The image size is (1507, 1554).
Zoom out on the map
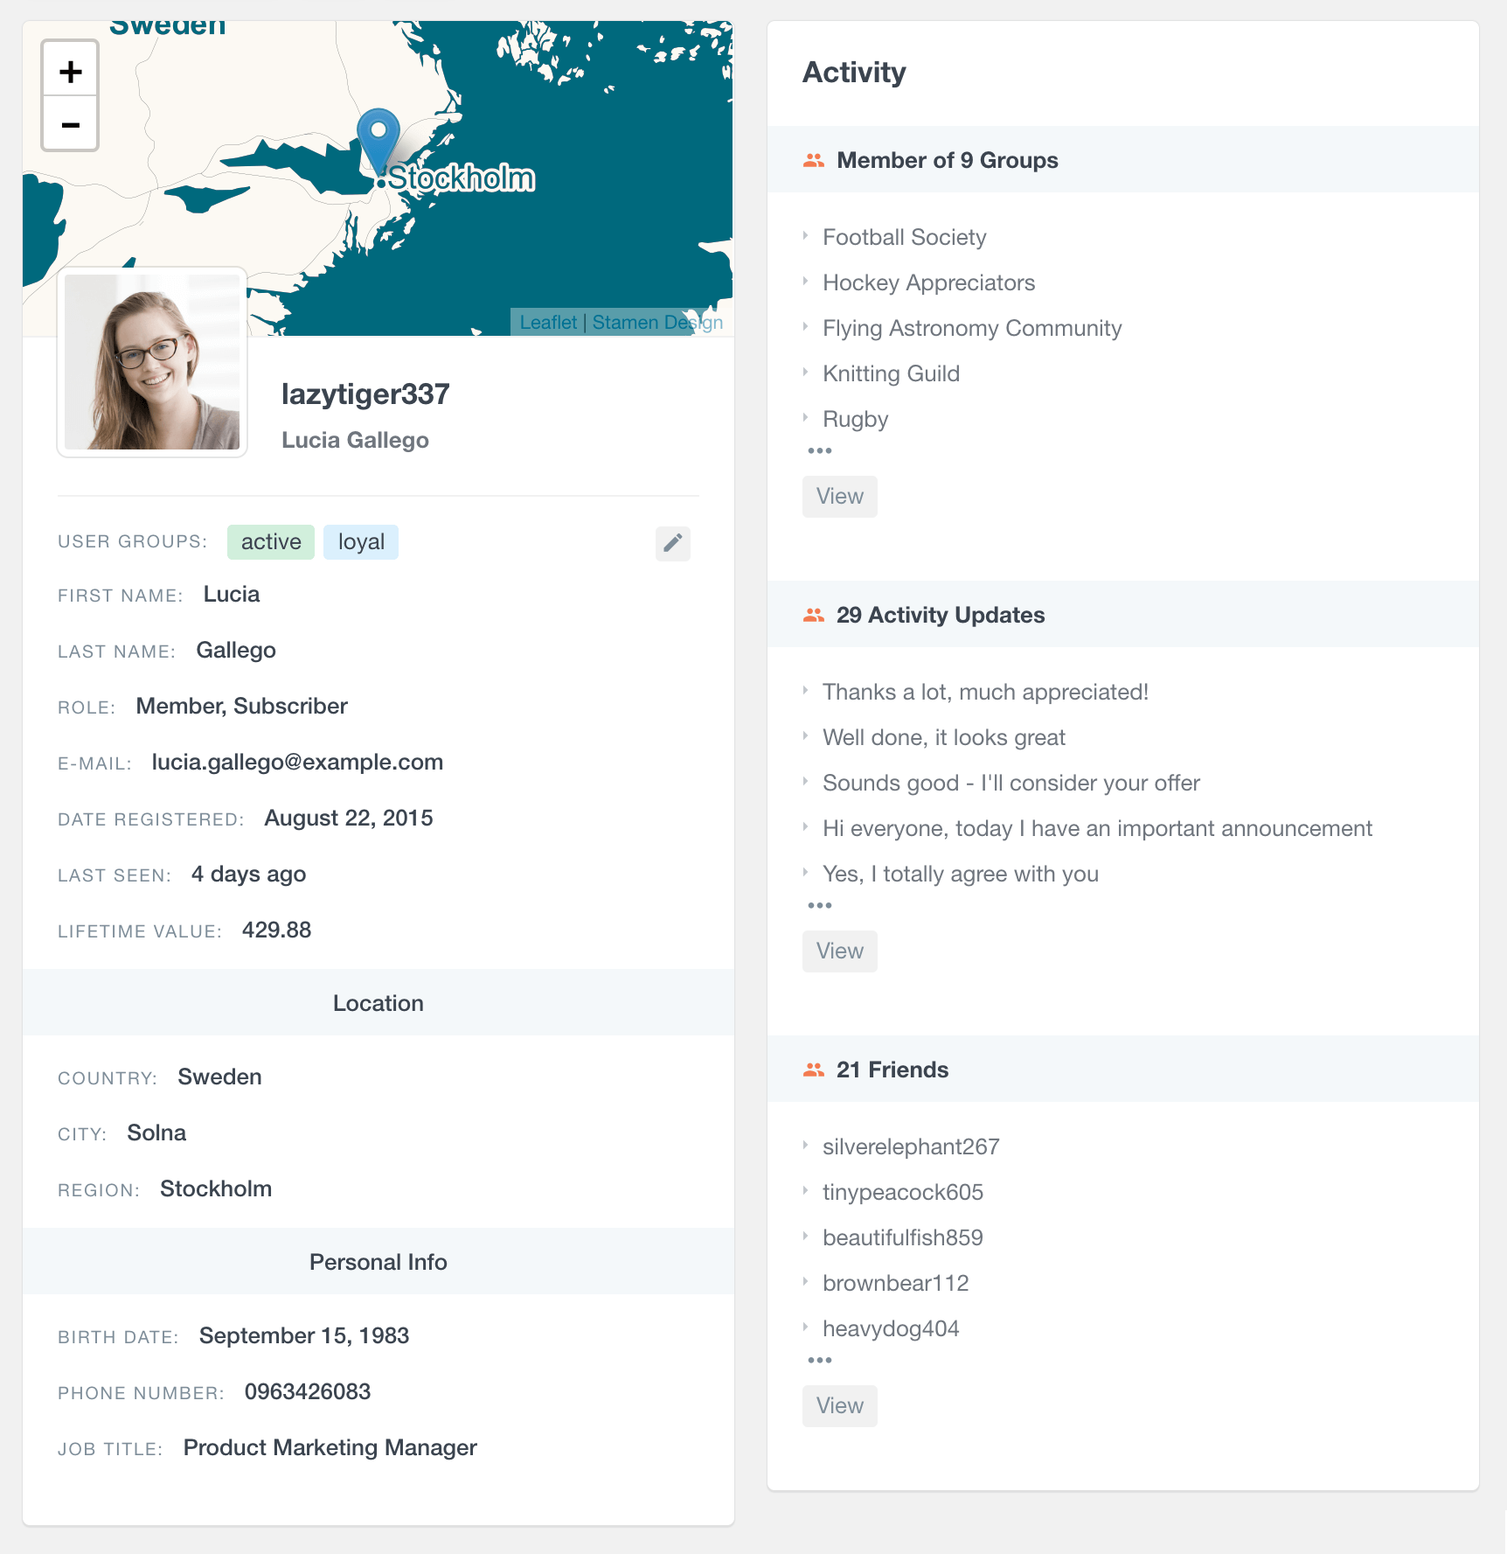[70, 124]
